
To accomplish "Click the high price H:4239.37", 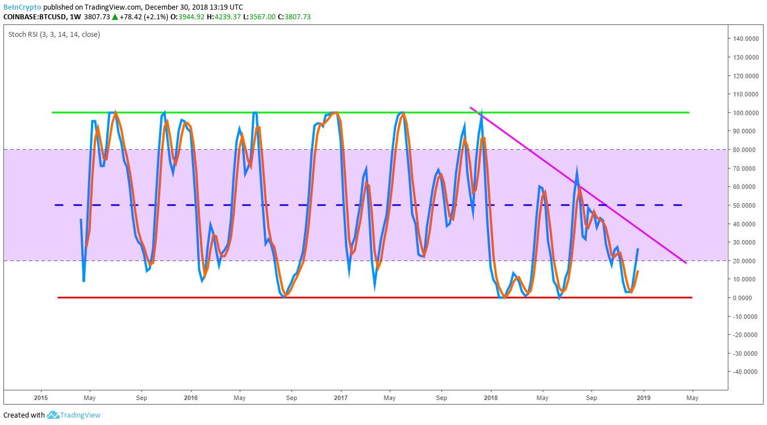I will click(223, 17).
